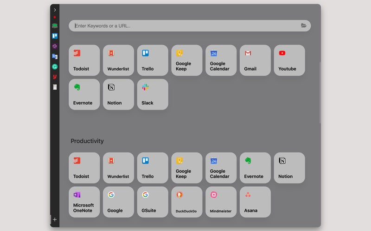Open the Evernote tile in the top group
371x231 pixels.
point(84,94)
